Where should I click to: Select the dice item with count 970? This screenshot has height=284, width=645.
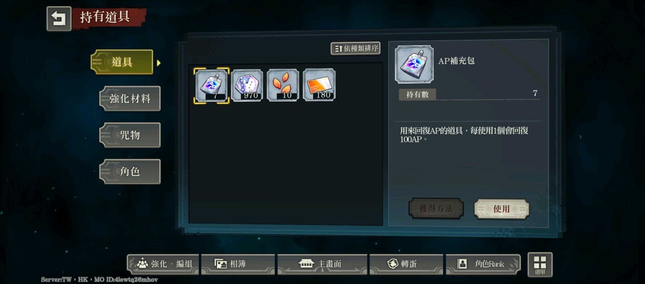point(247,85)
